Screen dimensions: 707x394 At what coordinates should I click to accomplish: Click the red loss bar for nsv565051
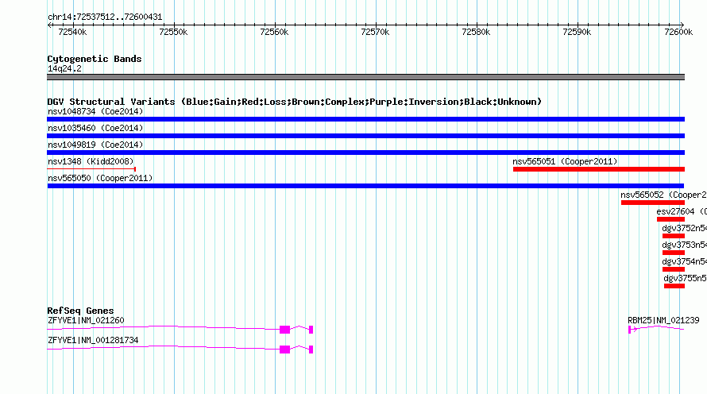coord(599,169)
